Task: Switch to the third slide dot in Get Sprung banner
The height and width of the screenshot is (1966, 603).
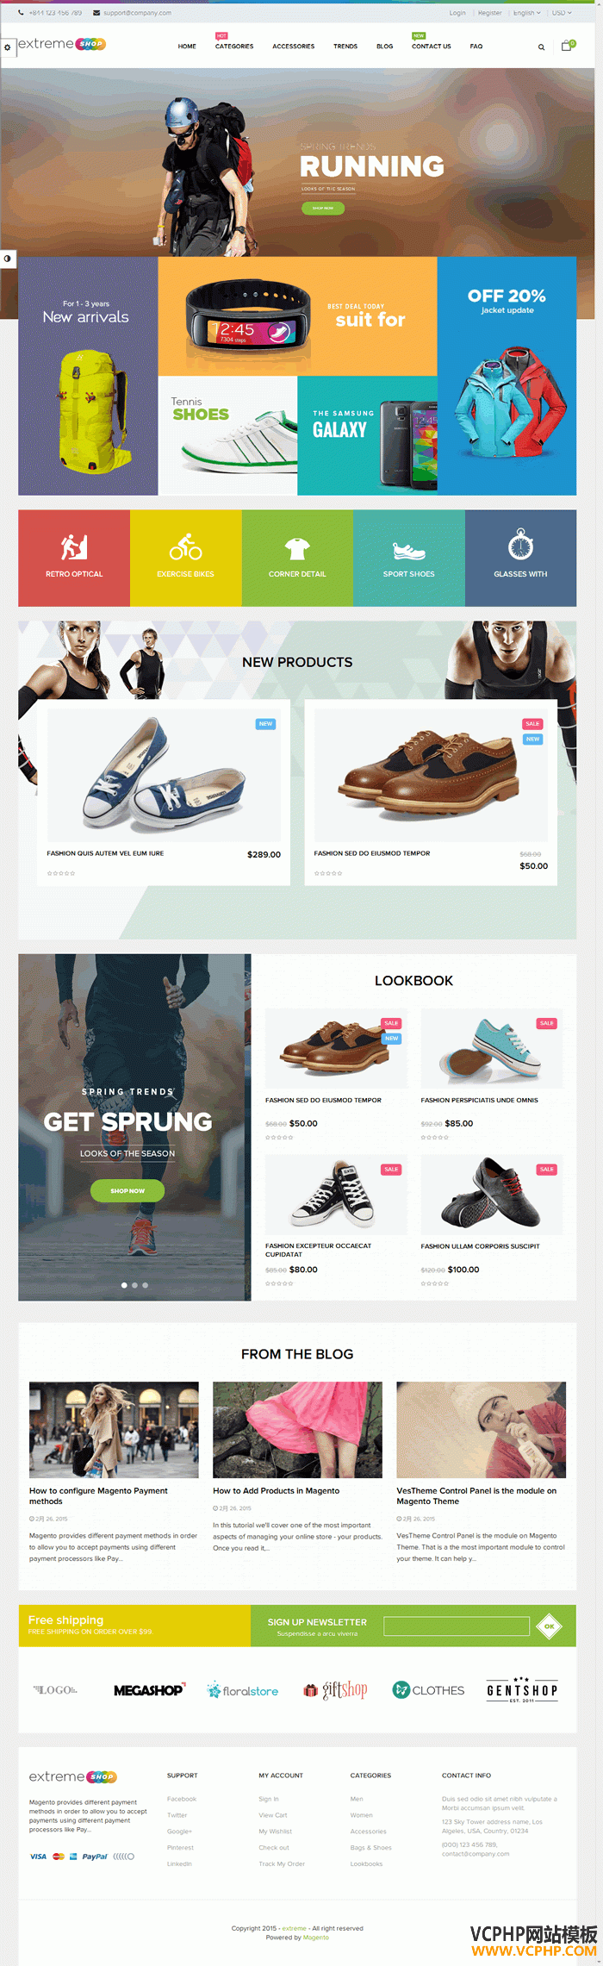Action: pos(145,1285)
